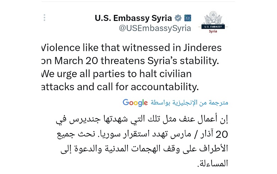Click the gray verified checkmark badge
Viewport: 277px width, 174px height.
click(x=179, y=18)
